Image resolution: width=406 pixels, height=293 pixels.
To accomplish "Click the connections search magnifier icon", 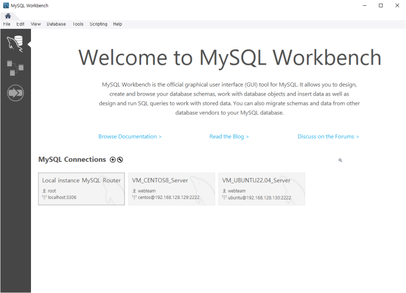I will (x=340, y=160).
